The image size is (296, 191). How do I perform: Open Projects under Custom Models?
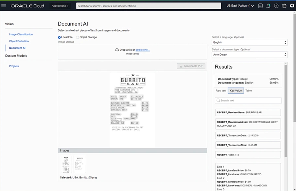(x=14, y=66)
